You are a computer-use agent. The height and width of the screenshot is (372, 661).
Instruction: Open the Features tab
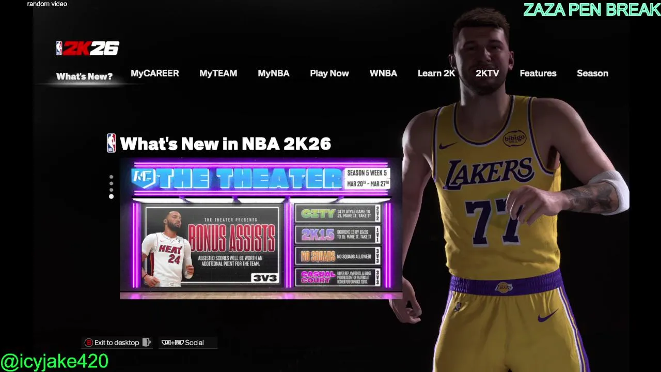click(538, 73)
